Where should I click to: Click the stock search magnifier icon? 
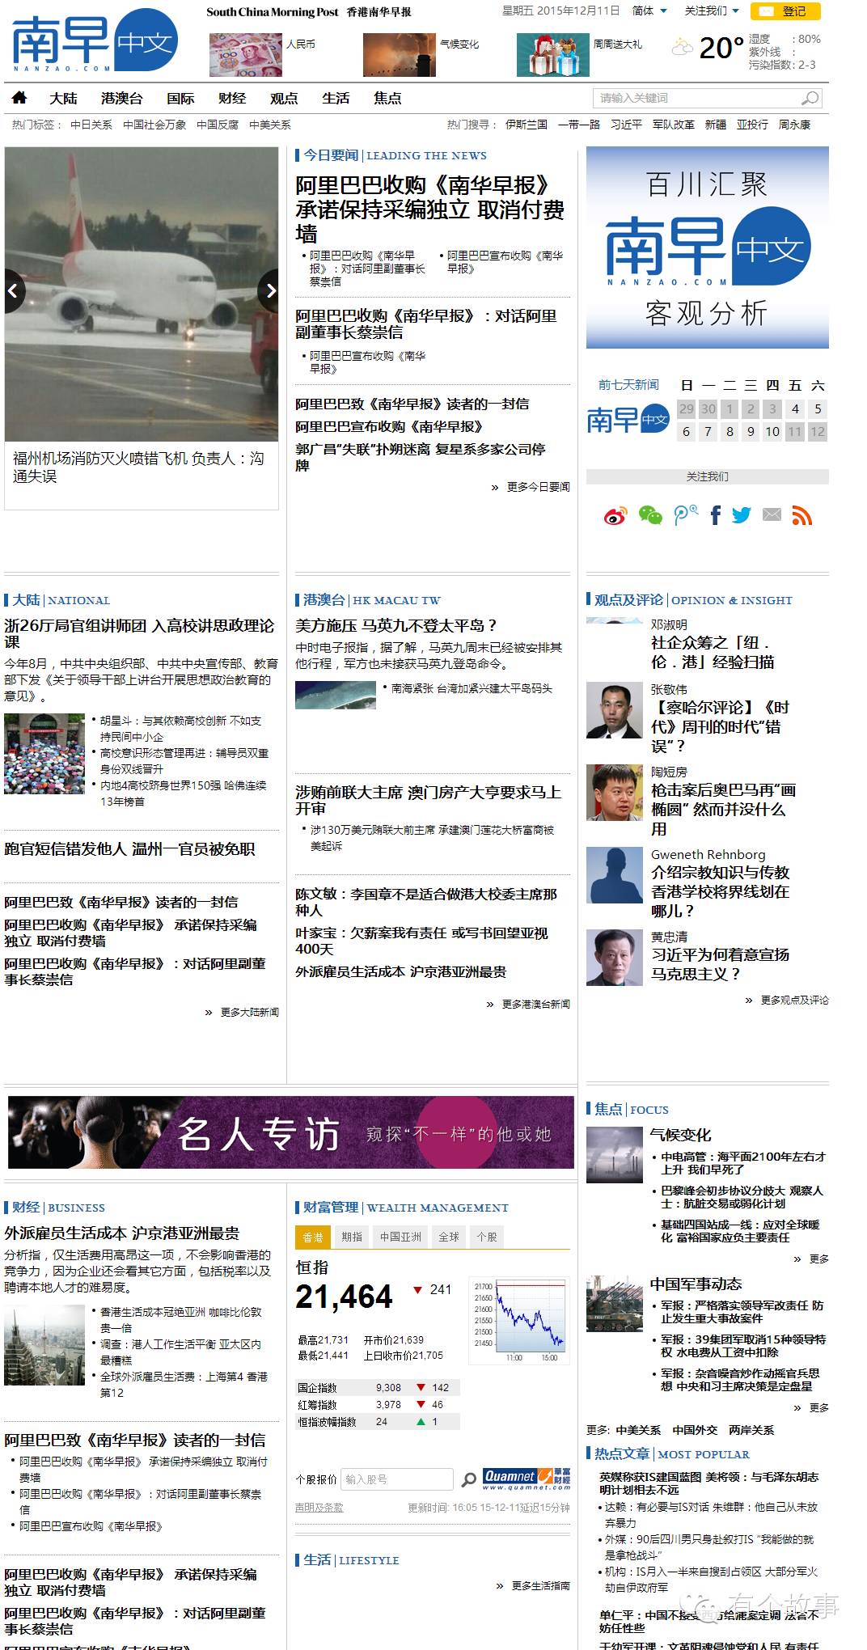468,1479
